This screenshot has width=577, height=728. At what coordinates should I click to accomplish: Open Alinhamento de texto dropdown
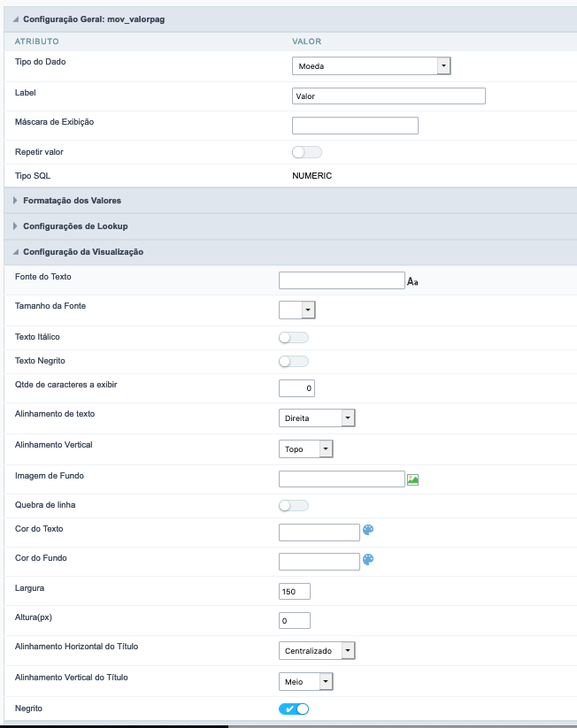tap(317, 418)
